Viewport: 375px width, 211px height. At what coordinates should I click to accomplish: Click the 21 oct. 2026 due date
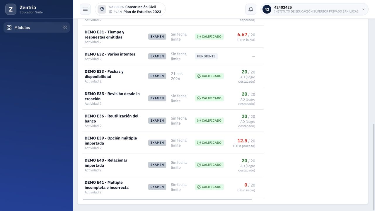coord(177,76)
